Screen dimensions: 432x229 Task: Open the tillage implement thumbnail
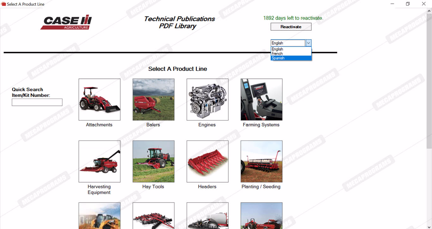coord(153,216)
